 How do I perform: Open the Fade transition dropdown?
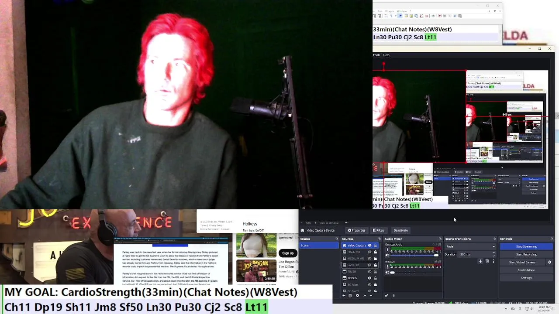click(470, 246)
